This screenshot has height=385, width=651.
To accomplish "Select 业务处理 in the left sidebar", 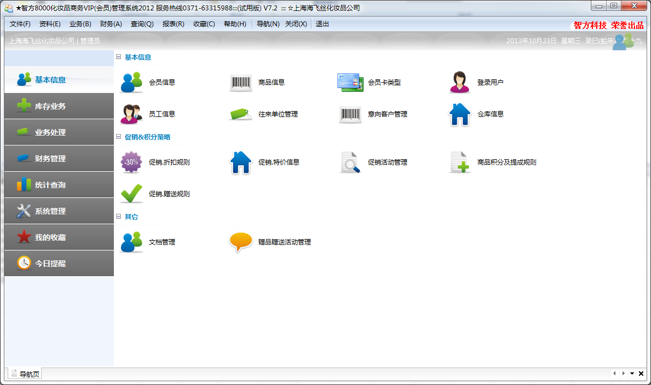I will 59,132.
